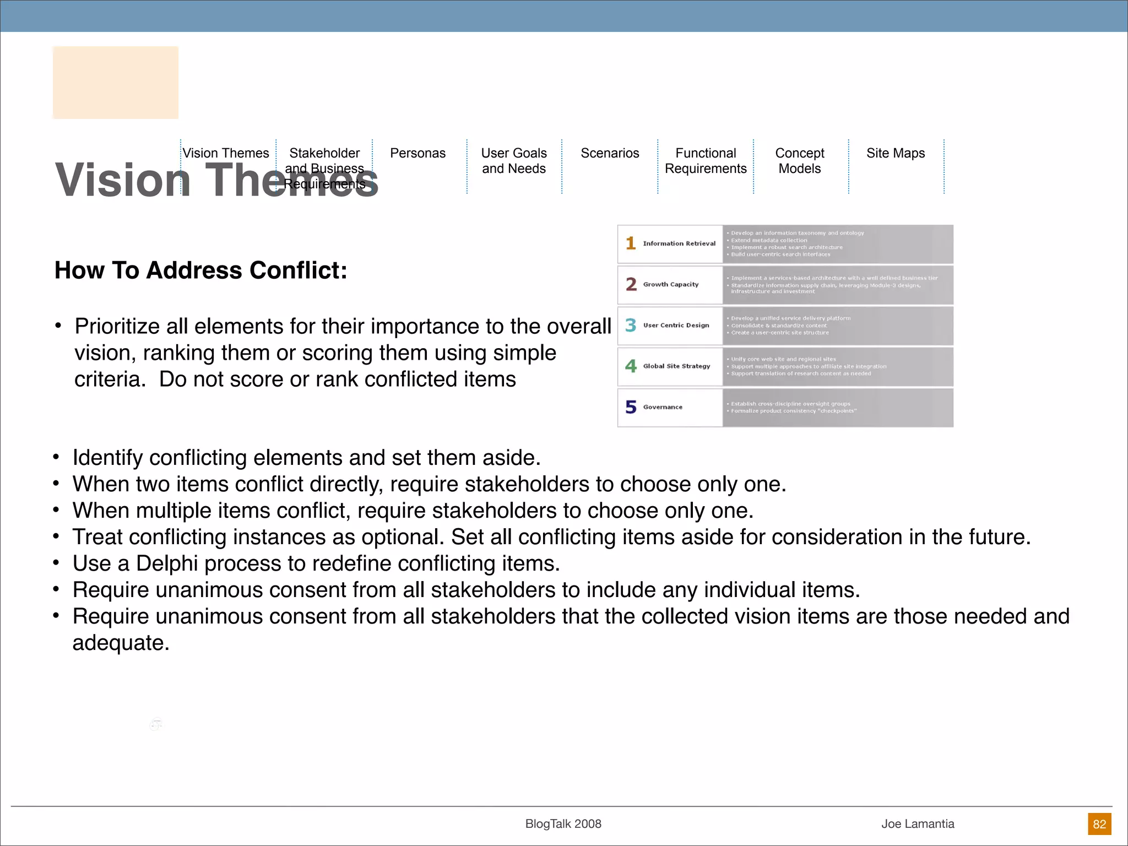Click the orange page number 82 box
Viewport: 1128px width, 846px height.
pos(1099,824)
